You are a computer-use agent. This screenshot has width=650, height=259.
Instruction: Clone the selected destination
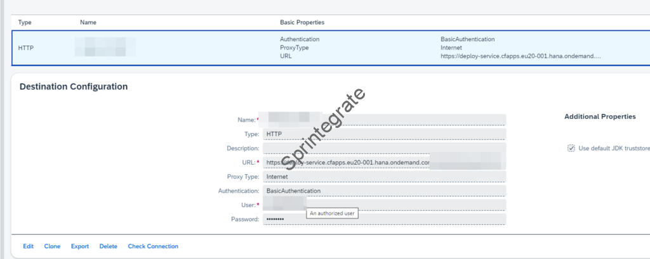[52, 246]
